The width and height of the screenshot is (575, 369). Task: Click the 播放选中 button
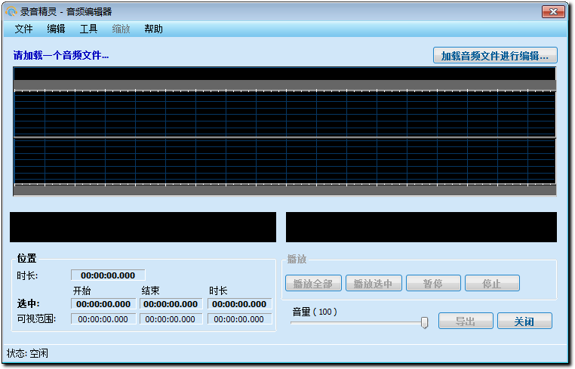(x=374, y=283)
